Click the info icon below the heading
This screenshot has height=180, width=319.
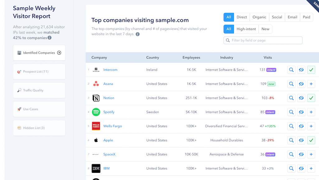(x=137, y=35)
